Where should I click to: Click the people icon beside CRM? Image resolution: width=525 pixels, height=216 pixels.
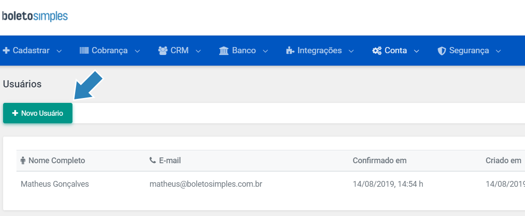163,51
